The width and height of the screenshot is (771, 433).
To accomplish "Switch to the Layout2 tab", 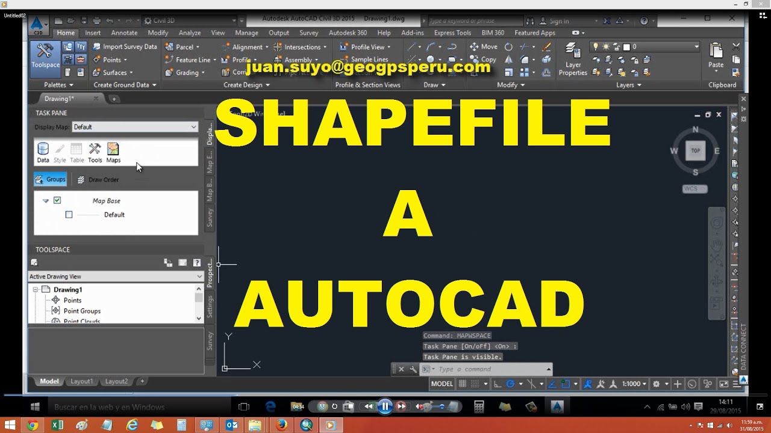I will coord(116,381).
